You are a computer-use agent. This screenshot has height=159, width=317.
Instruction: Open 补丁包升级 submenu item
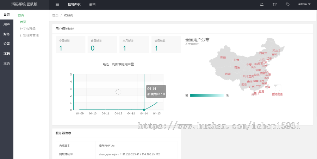click(28, 28)
